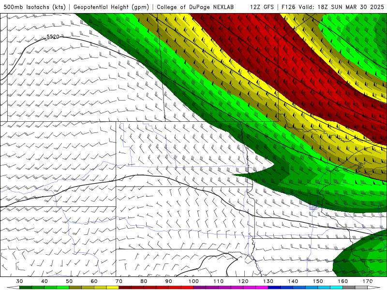Click the legend value 60
387x290 pixels.
click(x=94, y=281)
